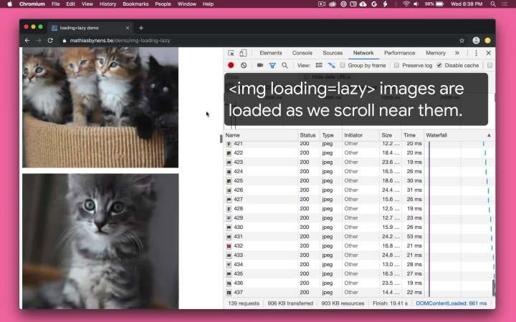Viewport: 516px width, 322px height.
Task: Select request row 437
Action: click(x=359, y=292)
